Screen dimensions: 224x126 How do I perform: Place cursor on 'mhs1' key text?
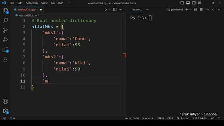pos(50,33)
